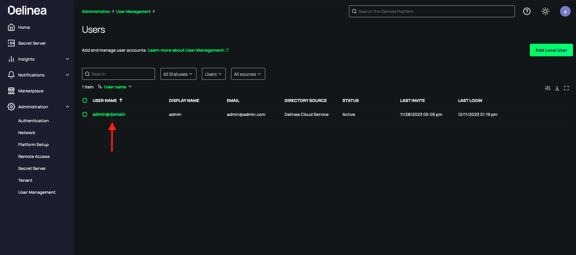Image resolution: width=576 pixels, height=255 pixels.
Task: Click the Administration breadcrumb link
Action: click(96, 11)
